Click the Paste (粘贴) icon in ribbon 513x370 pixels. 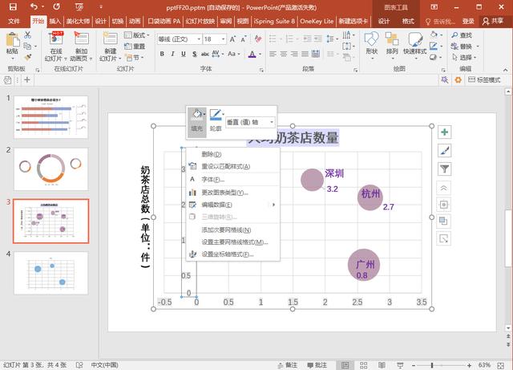tap(12, 40)
